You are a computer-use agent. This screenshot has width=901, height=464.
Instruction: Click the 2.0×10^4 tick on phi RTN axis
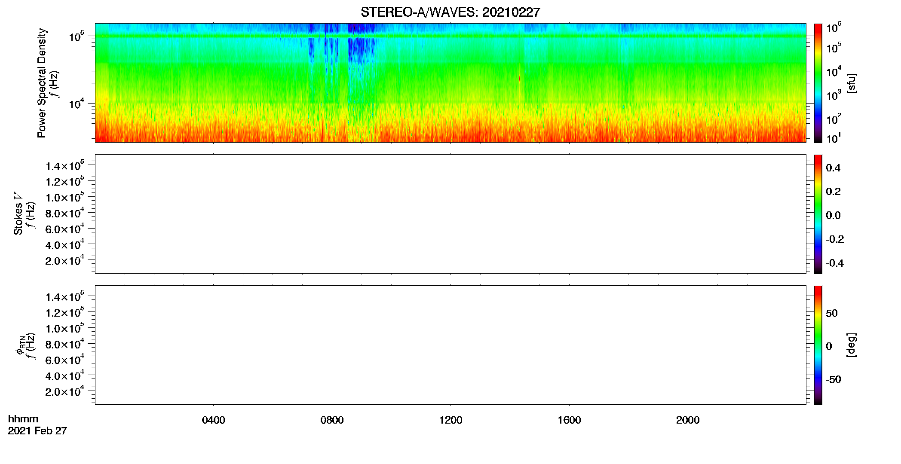(x=65, y=391)
